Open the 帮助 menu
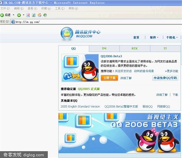 (x=73, y=9)
